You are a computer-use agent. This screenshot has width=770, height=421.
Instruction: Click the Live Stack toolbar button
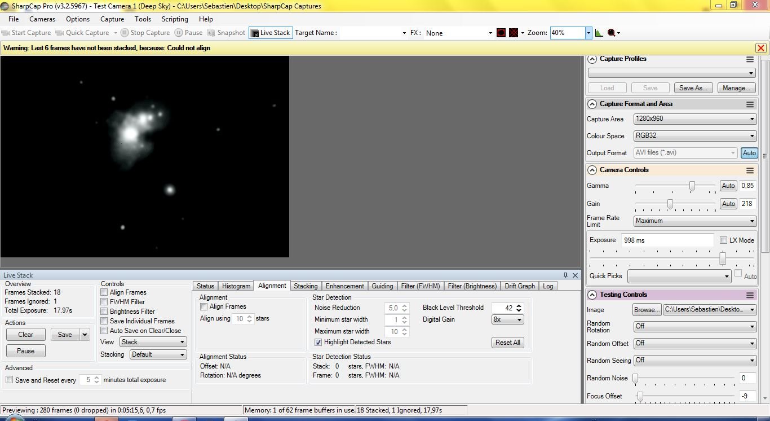[271, 33]
